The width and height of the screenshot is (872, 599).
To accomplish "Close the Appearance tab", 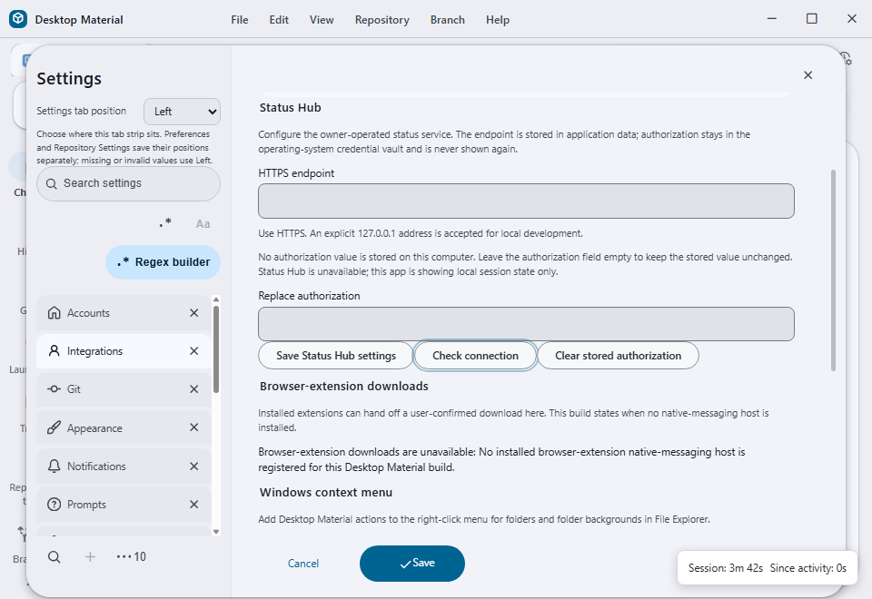I will click(194, 427).
